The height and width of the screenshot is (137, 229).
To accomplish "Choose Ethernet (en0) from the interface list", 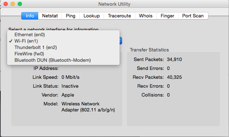I will point(63,35).
